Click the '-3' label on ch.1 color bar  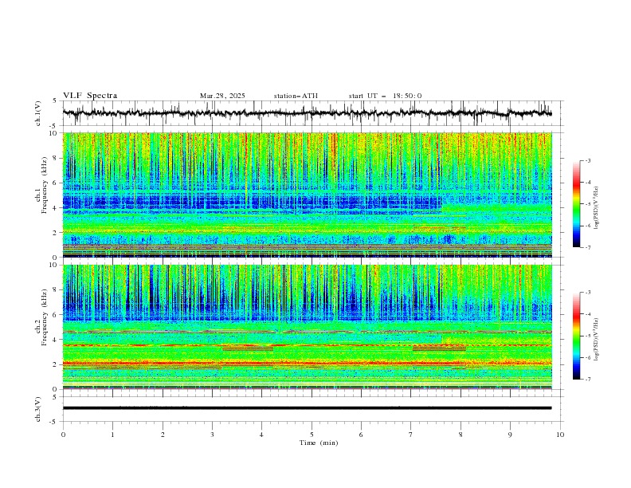(x=587, y=160)
